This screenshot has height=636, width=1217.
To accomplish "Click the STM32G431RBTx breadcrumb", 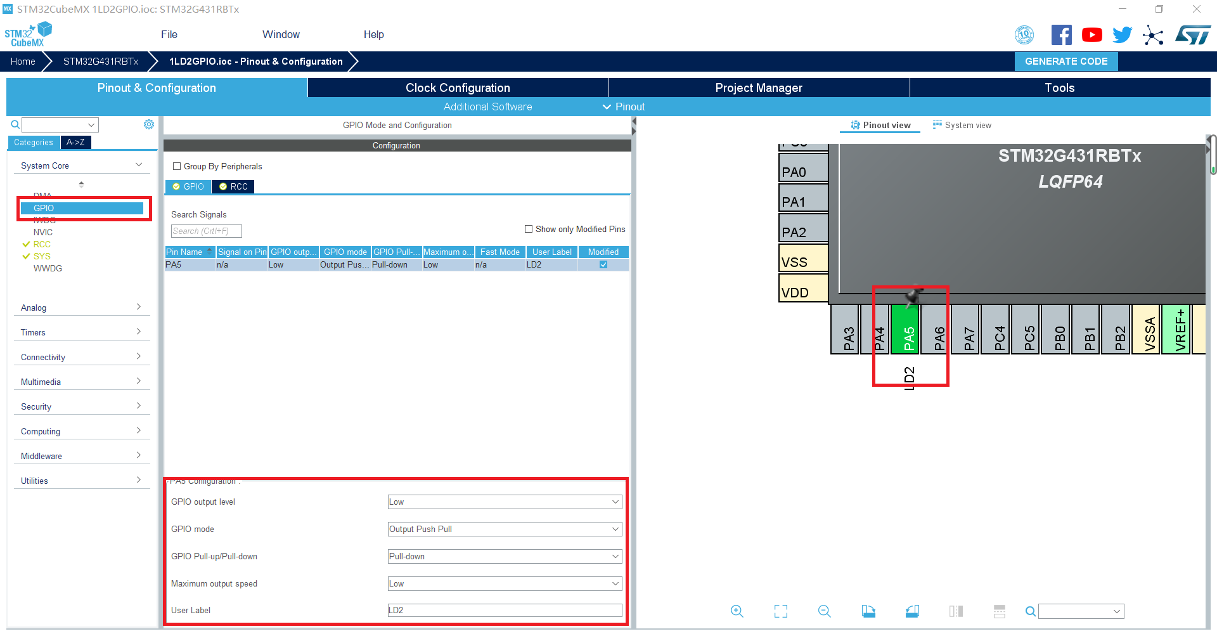I will 101,62.
